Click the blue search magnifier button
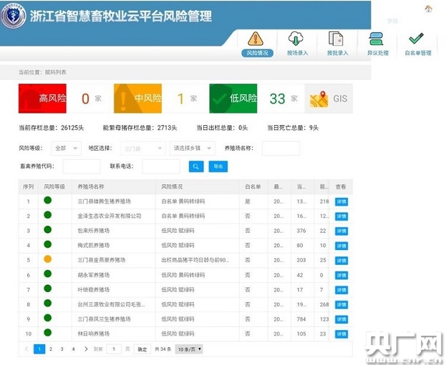 pos(196,166)
